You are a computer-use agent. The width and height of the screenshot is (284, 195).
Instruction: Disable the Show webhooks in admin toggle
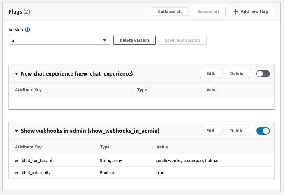click(263, 131)
